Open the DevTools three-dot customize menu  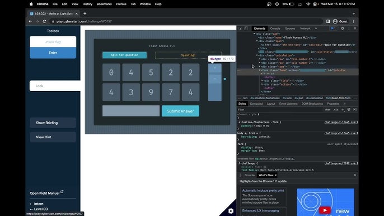click(x=349, y=29)
